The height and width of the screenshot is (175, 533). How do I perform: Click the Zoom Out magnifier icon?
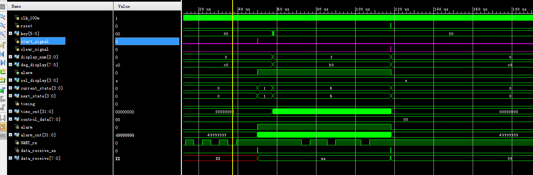[x=2, y=26]
